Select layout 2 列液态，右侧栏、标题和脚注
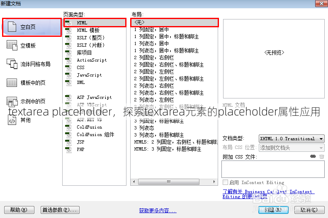Viewport: 328px width, 218px height. coord(169,93)
